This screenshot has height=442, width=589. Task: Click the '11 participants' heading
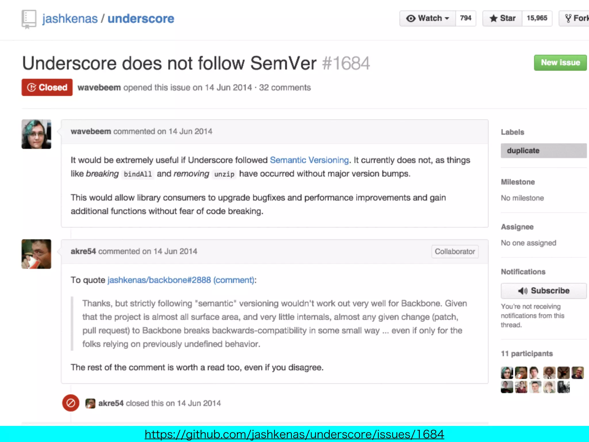[x=527, y=354]
